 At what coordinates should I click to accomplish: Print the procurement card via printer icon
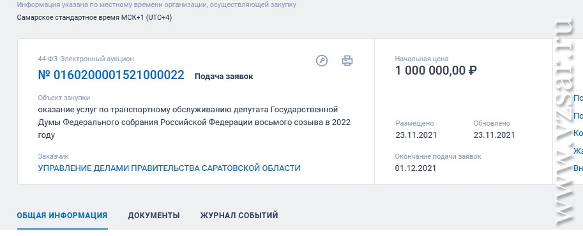point(347,61)
